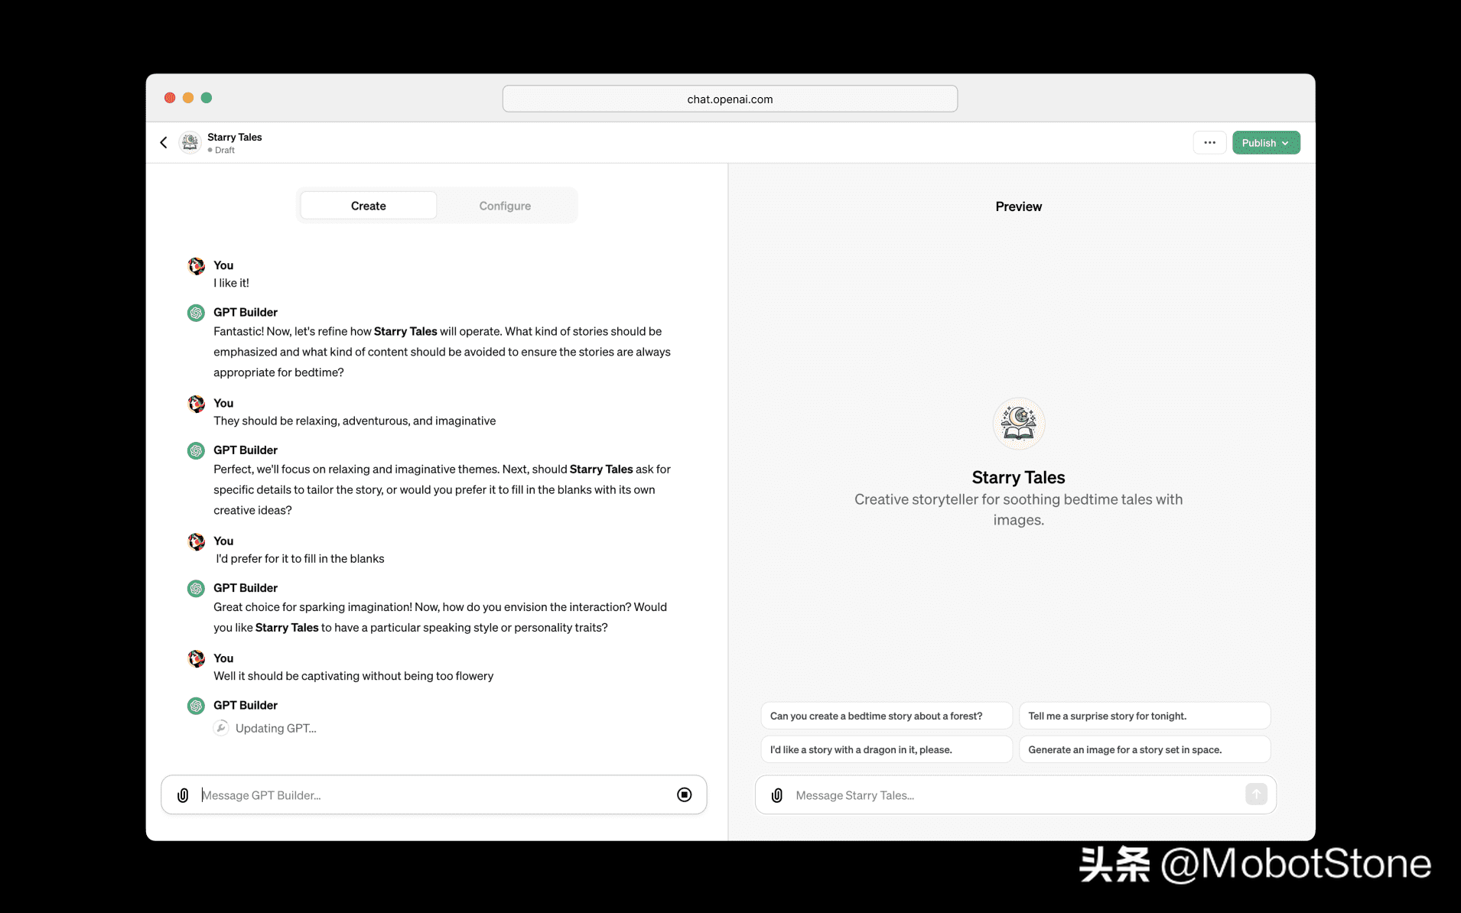Click the green fullscreen window button

[207, 98]
